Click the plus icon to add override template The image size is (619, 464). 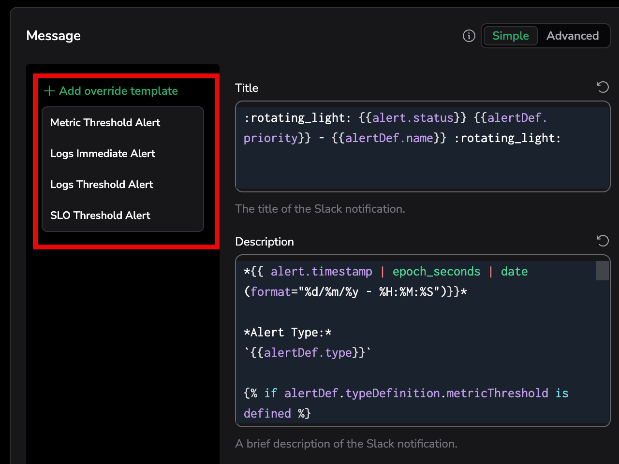49,91
